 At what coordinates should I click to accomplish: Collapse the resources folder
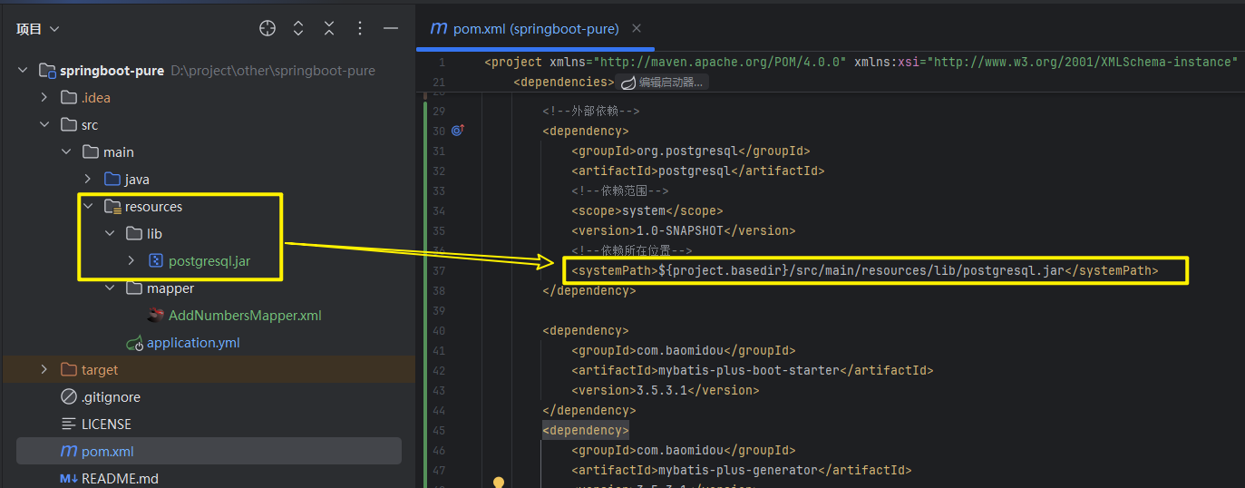coord(88,207)
